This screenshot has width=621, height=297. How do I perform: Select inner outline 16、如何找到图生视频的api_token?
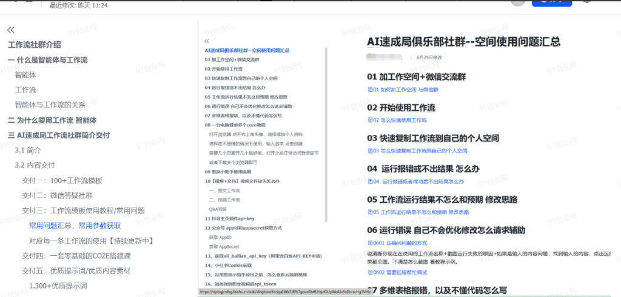241,284
